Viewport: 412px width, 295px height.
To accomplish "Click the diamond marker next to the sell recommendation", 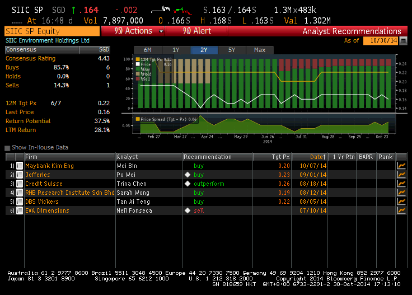I will [x=188, y=210].
